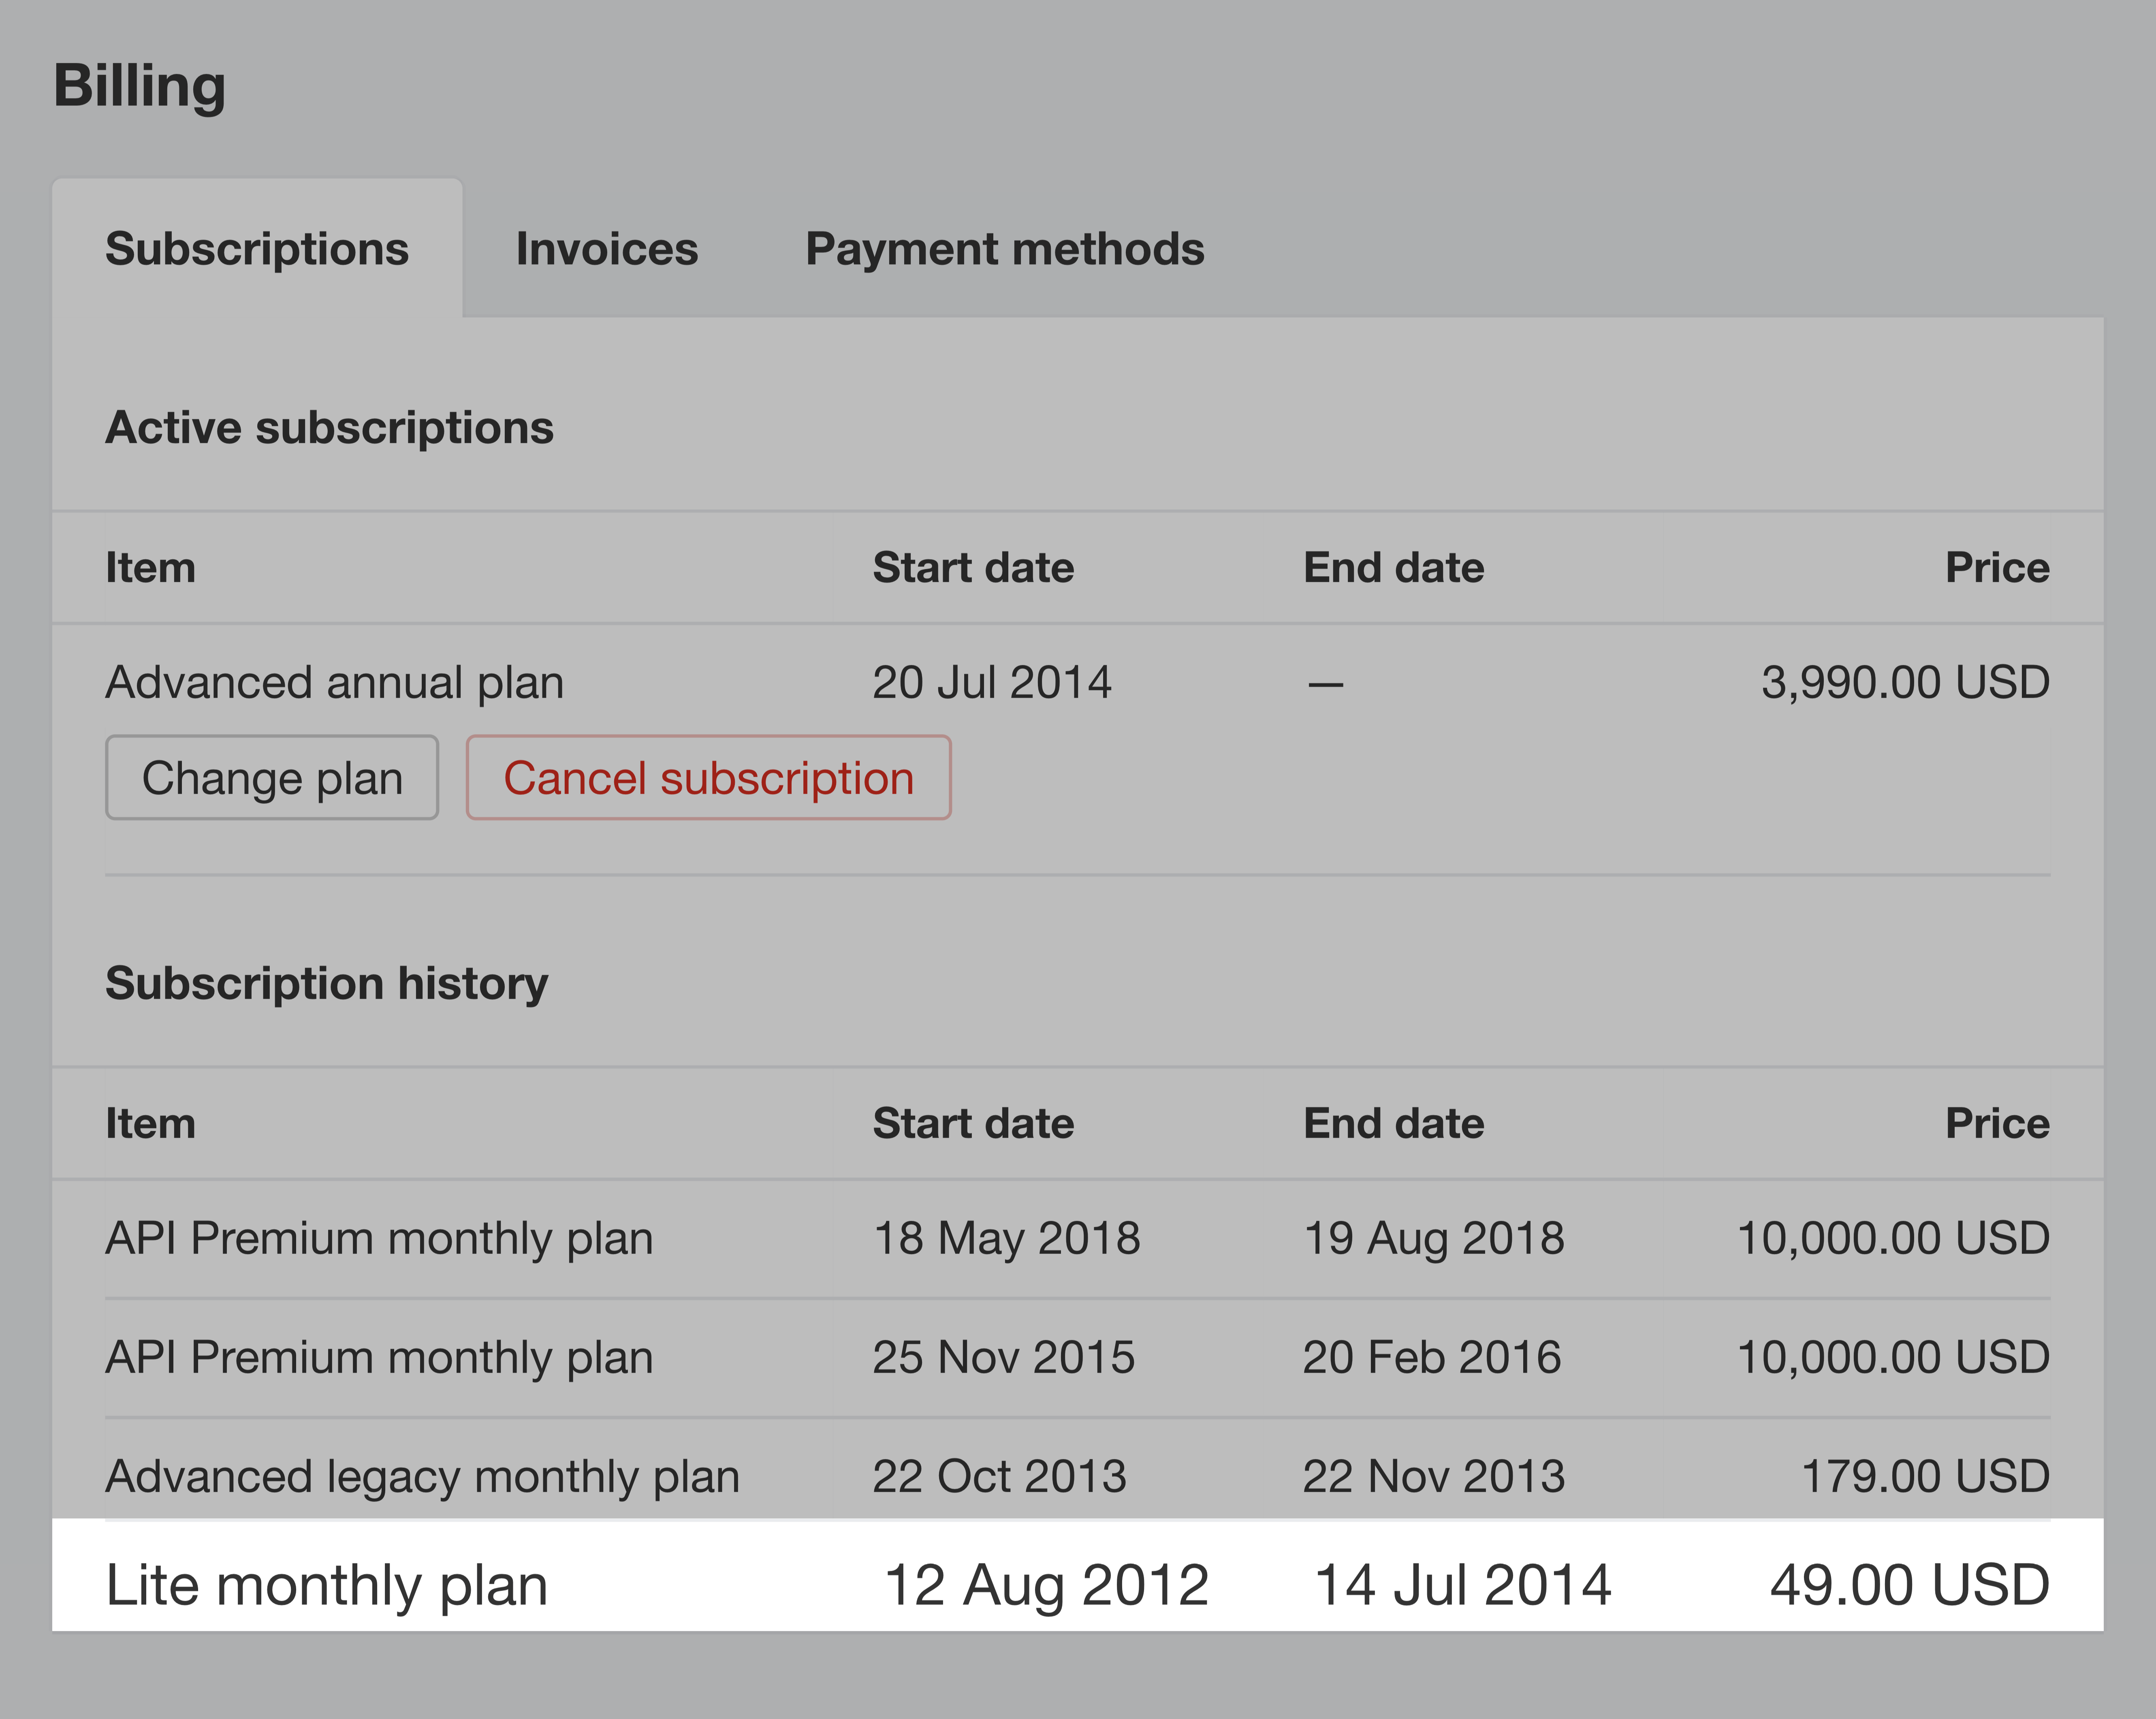Click the End date header in Subscription history
2156x1719 pixels.
1394,1124
